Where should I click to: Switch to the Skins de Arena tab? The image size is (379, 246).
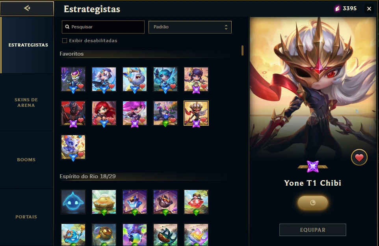pyautogui.click(x=26, y=102)
